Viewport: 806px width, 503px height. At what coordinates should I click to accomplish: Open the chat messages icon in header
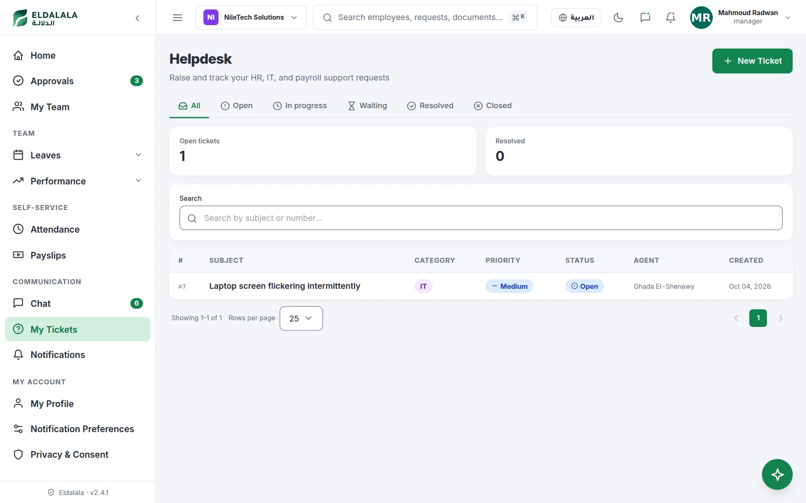(645, 18)
